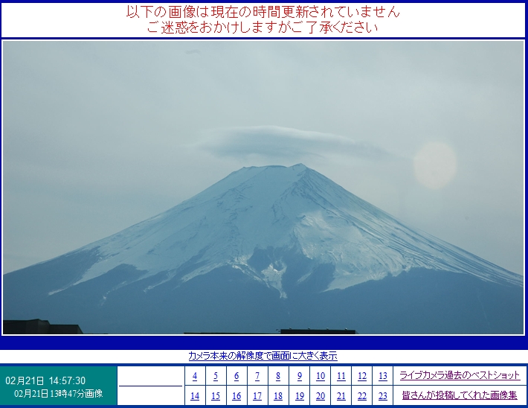528x408 pixels.
Task: Open 皆さんが投稿してくれた画像集 link
Action: coord(459,396)
